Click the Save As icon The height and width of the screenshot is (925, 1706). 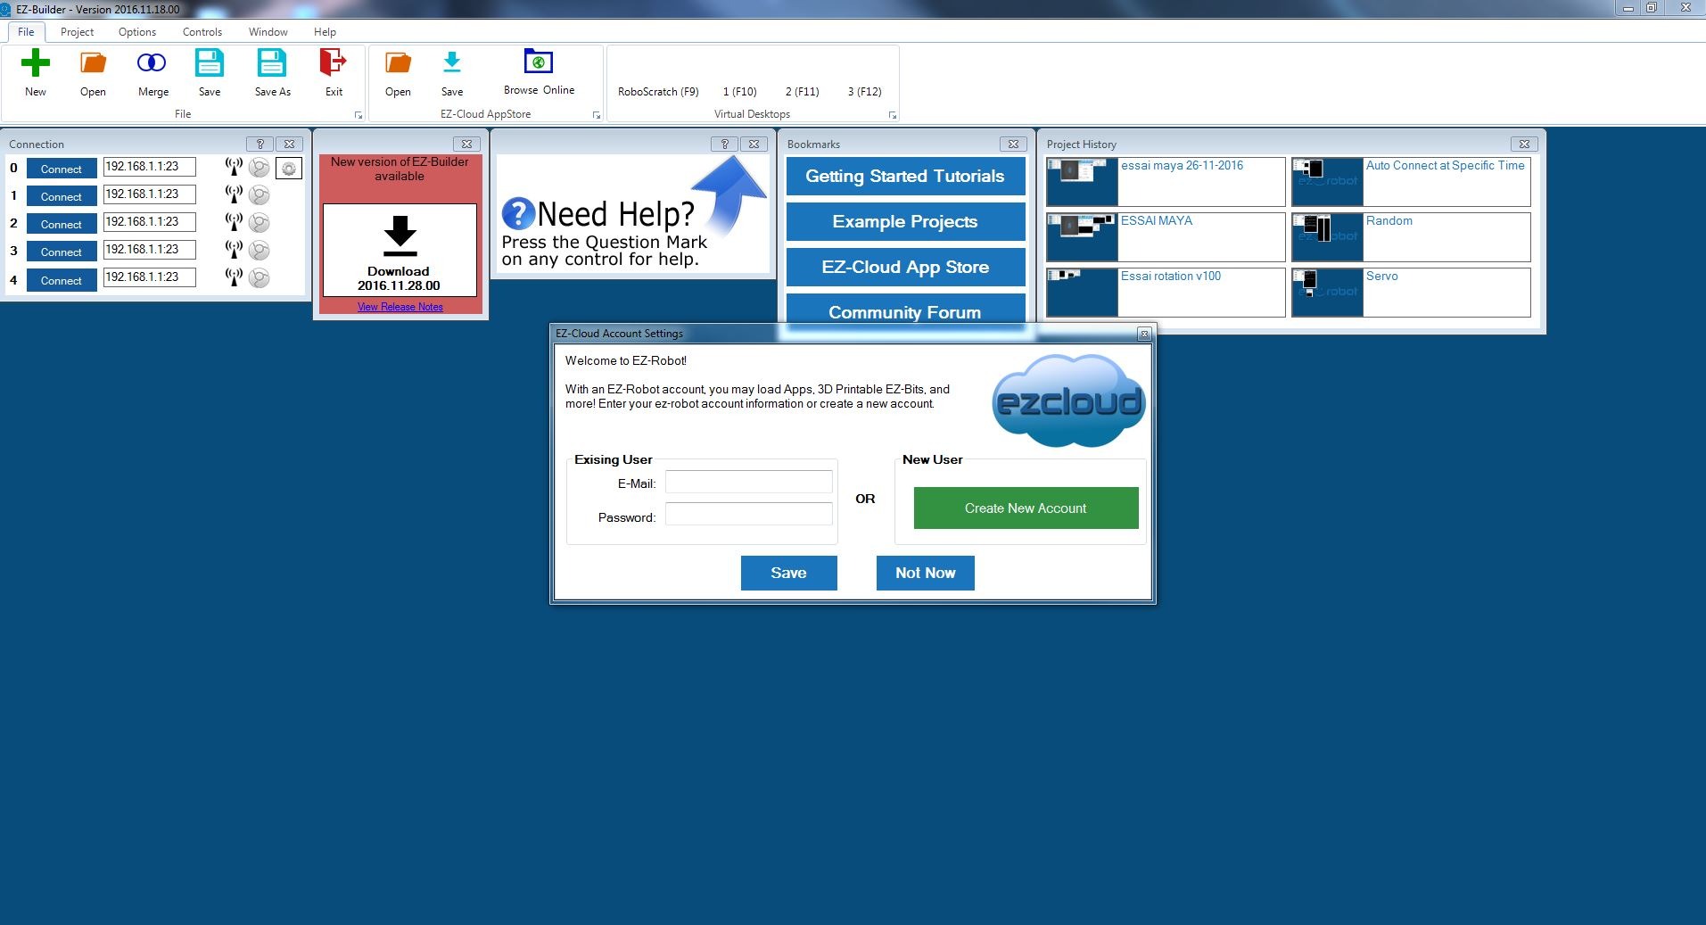tap(272, 63)
